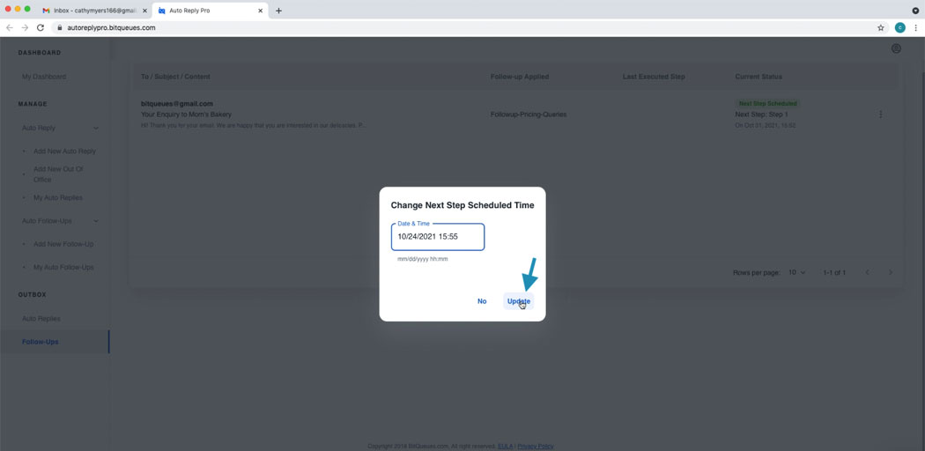Close the Gmail Inbox tab

tap(145, 11)
